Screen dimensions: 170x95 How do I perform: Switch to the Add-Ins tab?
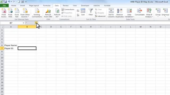96,6
